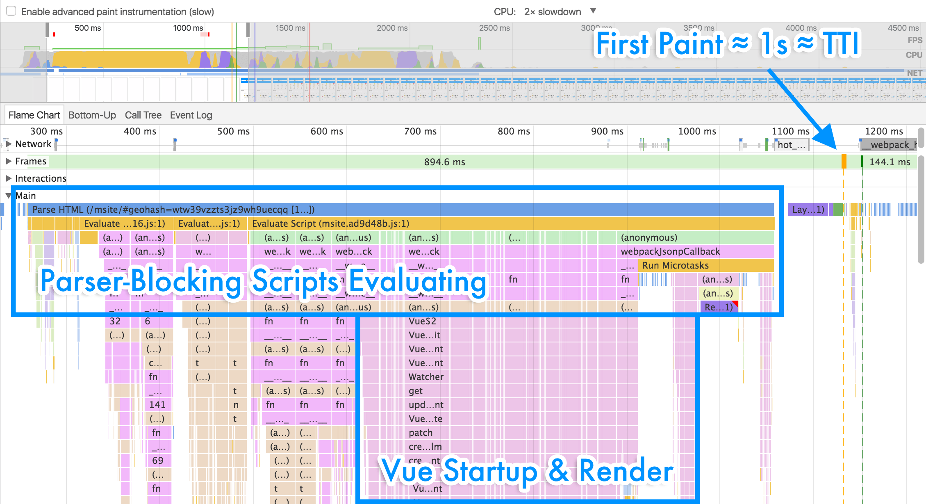Click the purple Lay...1) layout bar
Viewport: 926px width, 504px height.
[x=808, y=210]
